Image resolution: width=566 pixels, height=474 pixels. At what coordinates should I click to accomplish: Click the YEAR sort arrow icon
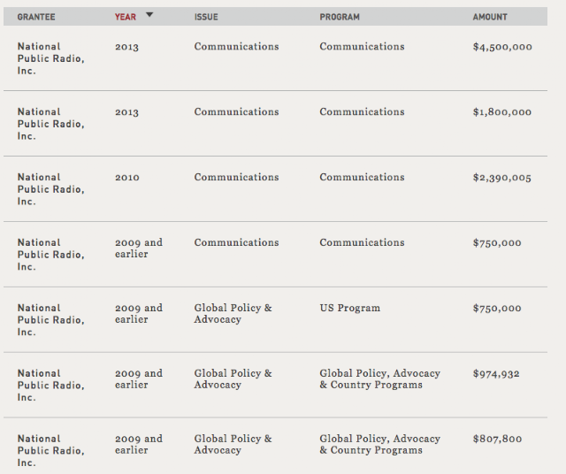(x=149, y=15)
